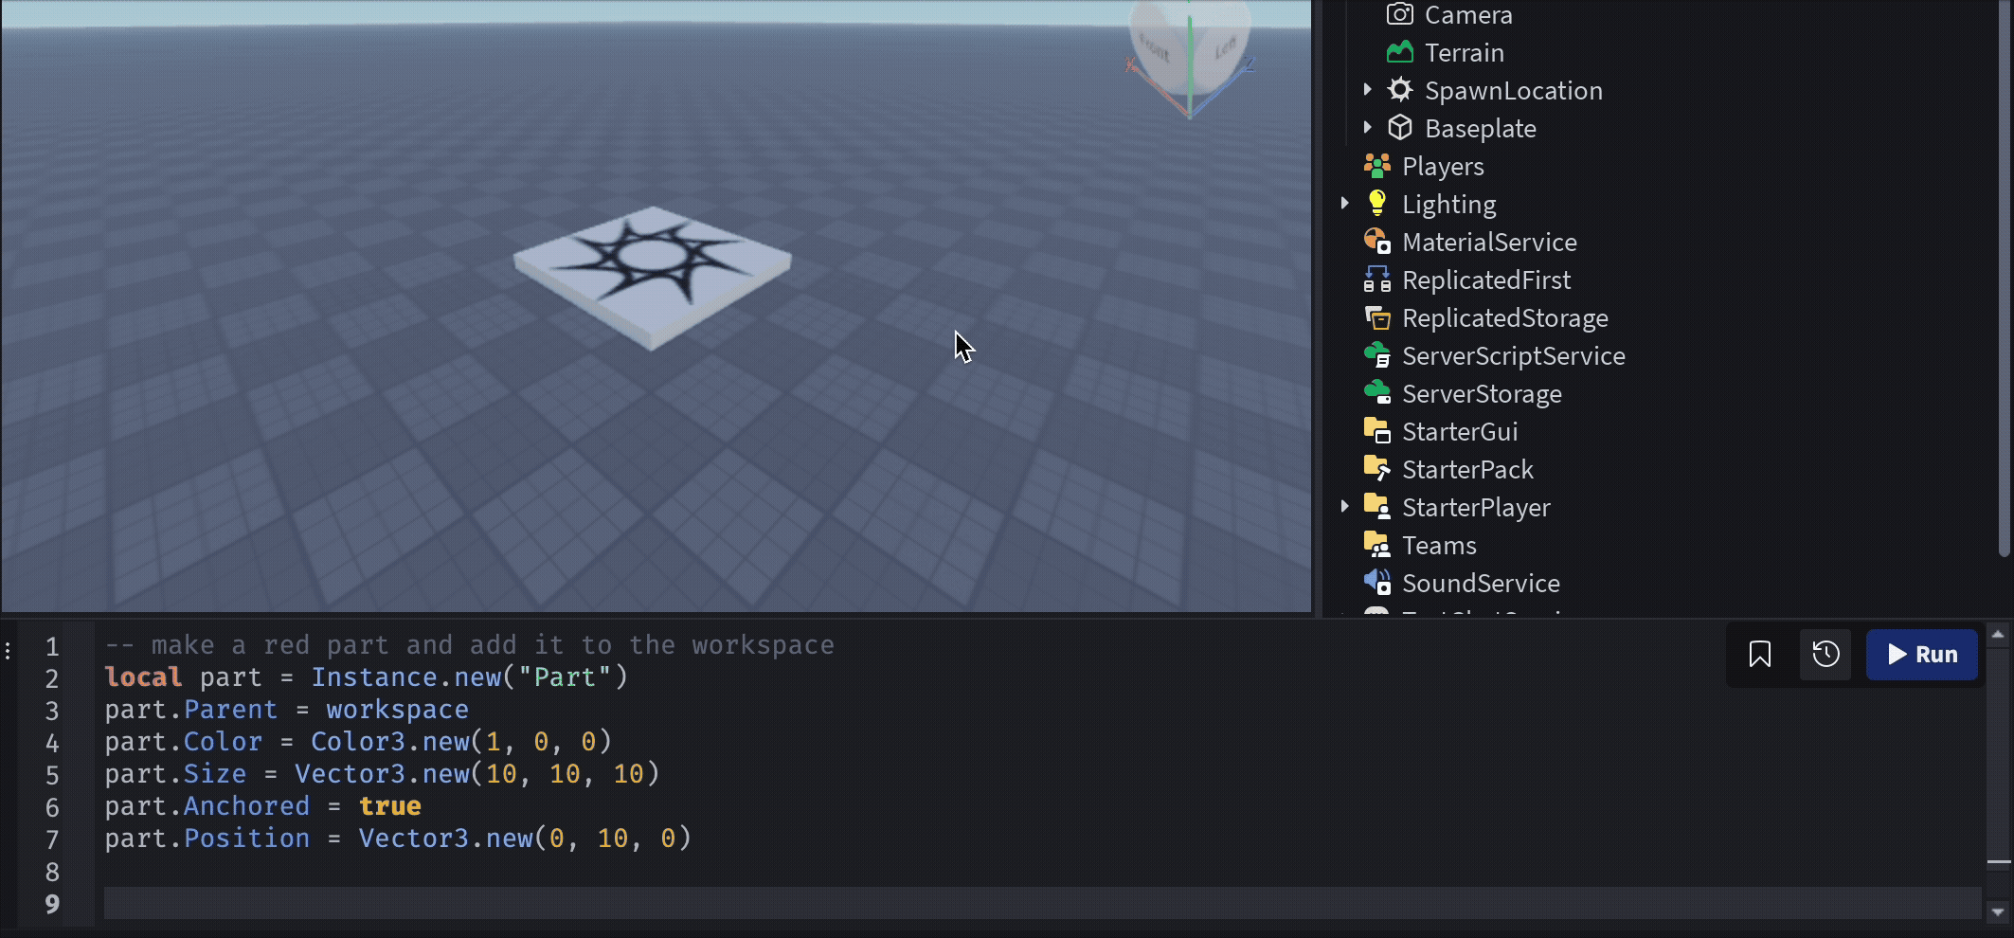Expand the Baseplate tree arrow
The image size is (2014, 938).
pos(1367,127)
